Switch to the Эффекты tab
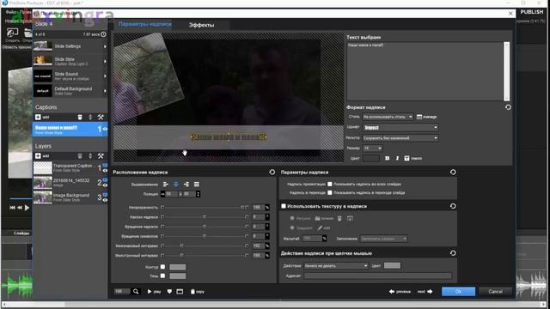This screenshot has height=309, width=550. (201, 25)
